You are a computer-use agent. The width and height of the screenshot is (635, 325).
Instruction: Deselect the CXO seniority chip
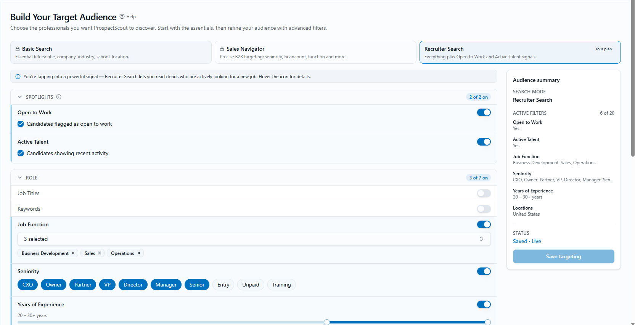(27, 285)
